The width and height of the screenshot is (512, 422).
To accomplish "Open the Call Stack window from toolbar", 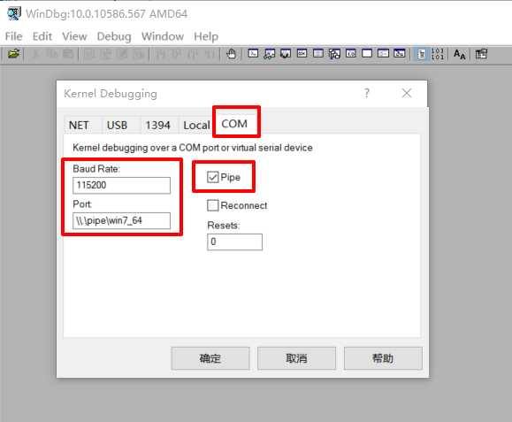I will (x=334, y=54).
